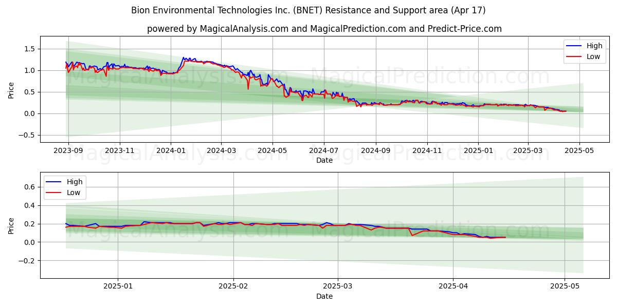Click the '2024-09' tick label

[375, 150]
